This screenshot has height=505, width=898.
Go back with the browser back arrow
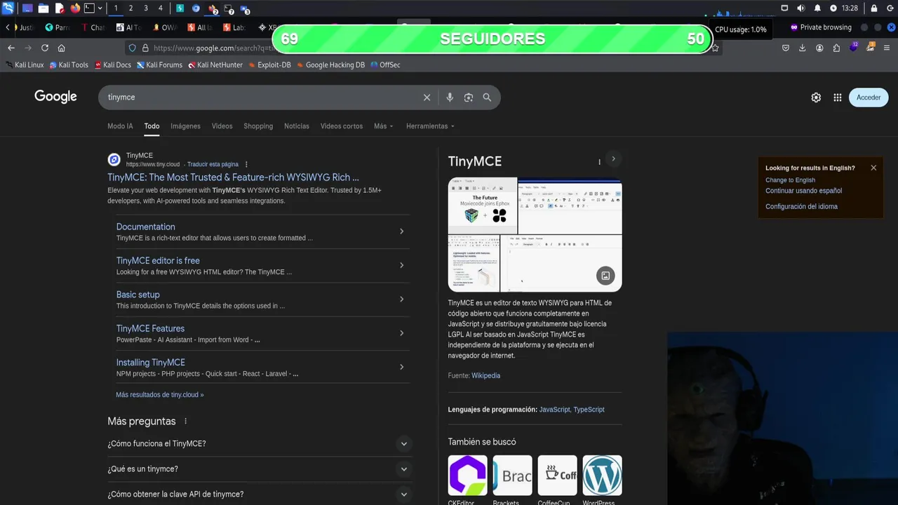point(11,48)
